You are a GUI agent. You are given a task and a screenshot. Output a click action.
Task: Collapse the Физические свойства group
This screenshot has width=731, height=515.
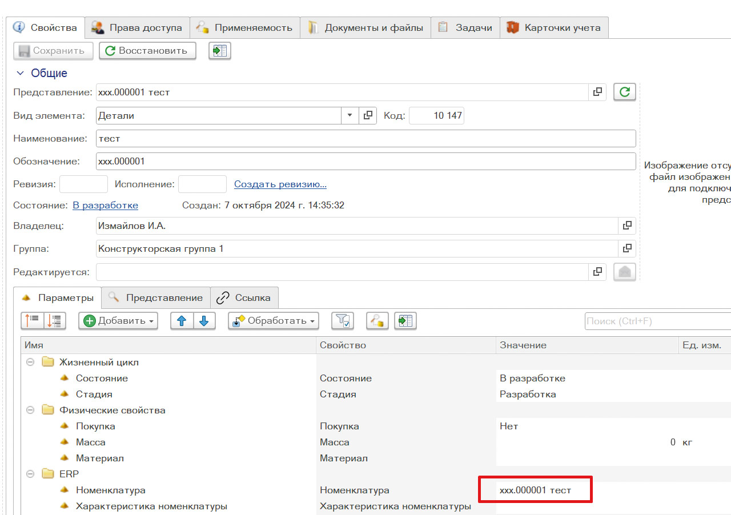[x=30, y=410]
